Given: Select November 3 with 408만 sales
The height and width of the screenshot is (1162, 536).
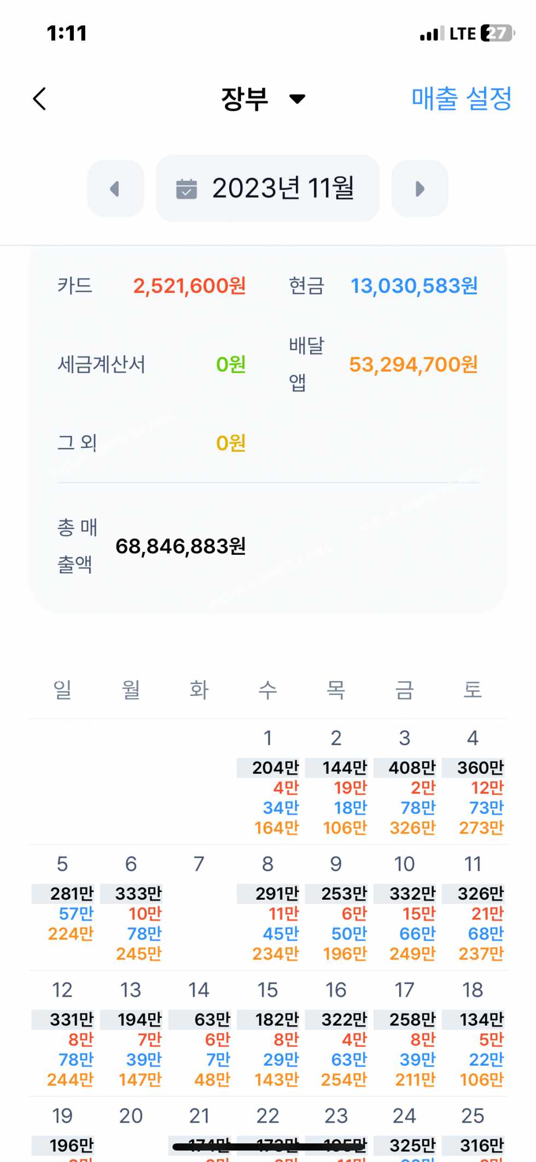Looking at the screenshot, I should (x=405, y=783).
